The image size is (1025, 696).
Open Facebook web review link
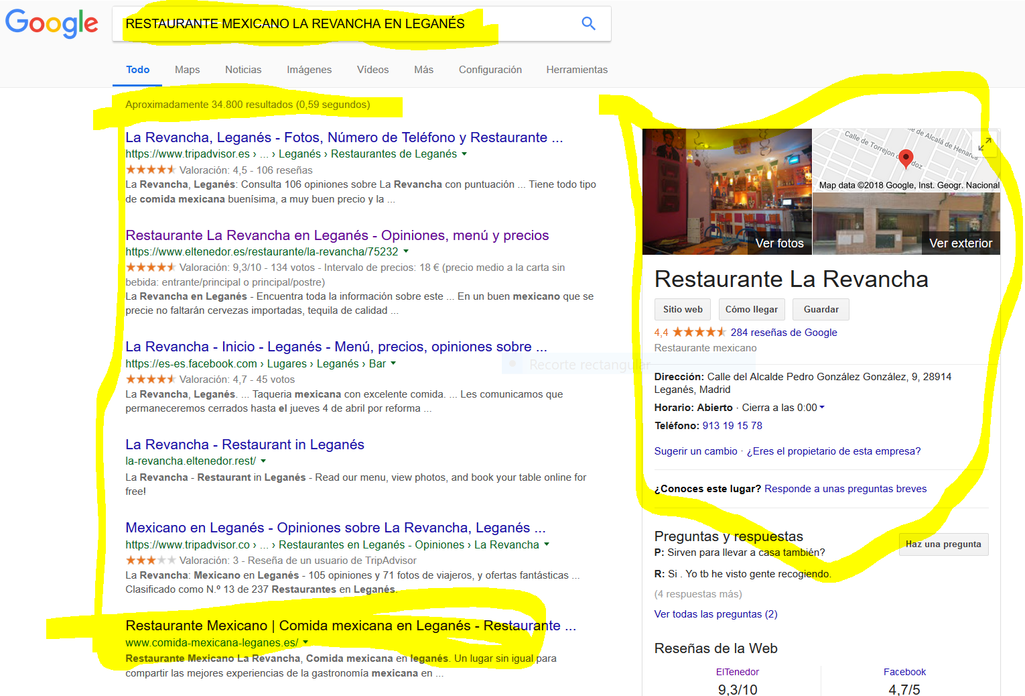[904, 672]
